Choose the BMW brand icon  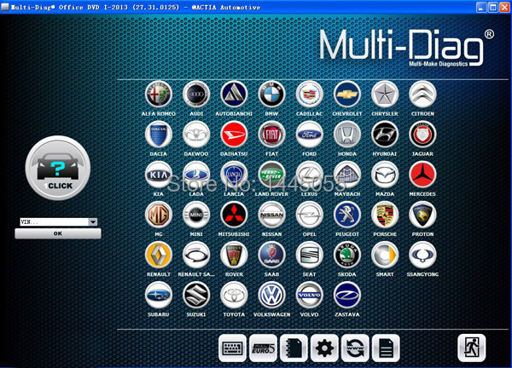(x=271, y=95)
